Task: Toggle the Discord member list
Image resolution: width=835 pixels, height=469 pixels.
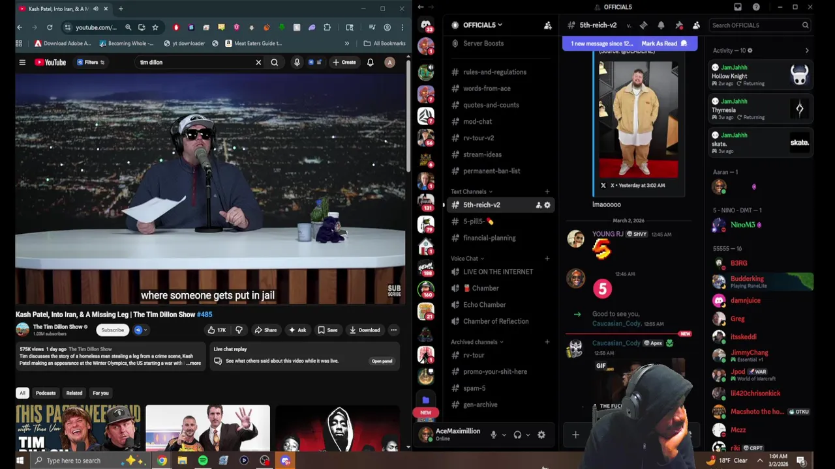Action: pos(696,25)
